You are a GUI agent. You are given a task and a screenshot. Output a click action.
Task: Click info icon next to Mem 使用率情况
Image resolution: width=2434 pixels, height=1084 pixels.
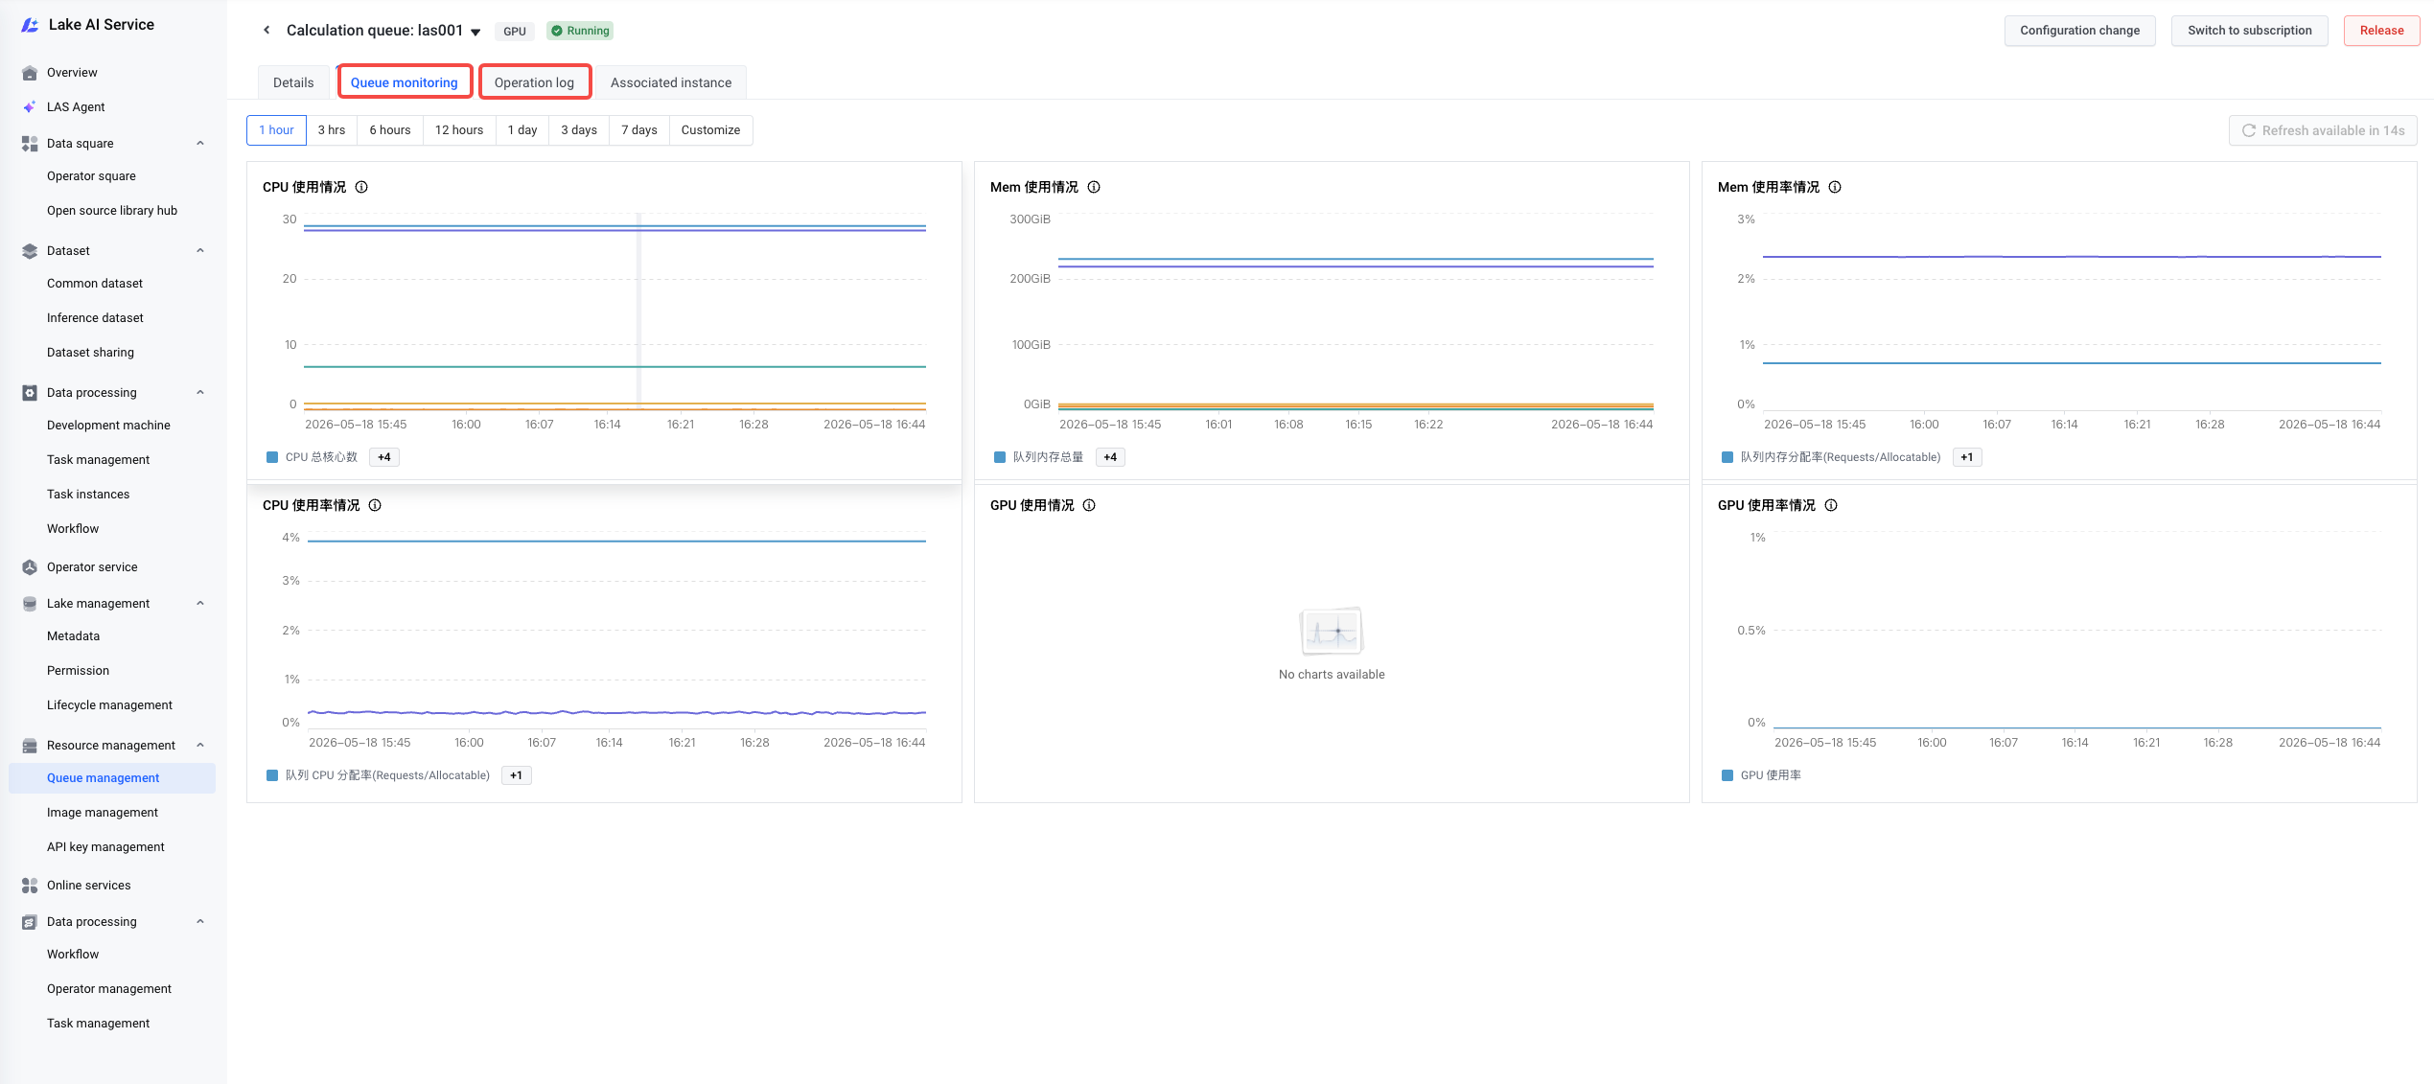pos(1835,188)
